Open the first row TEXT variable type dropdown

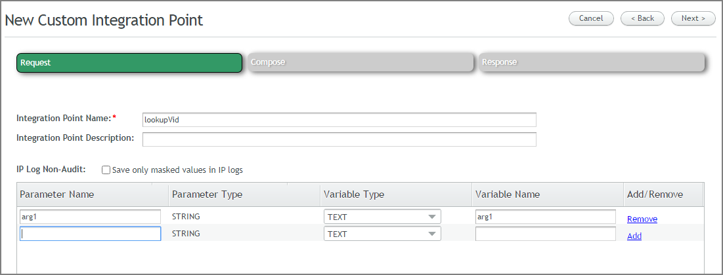coord(382,217)
